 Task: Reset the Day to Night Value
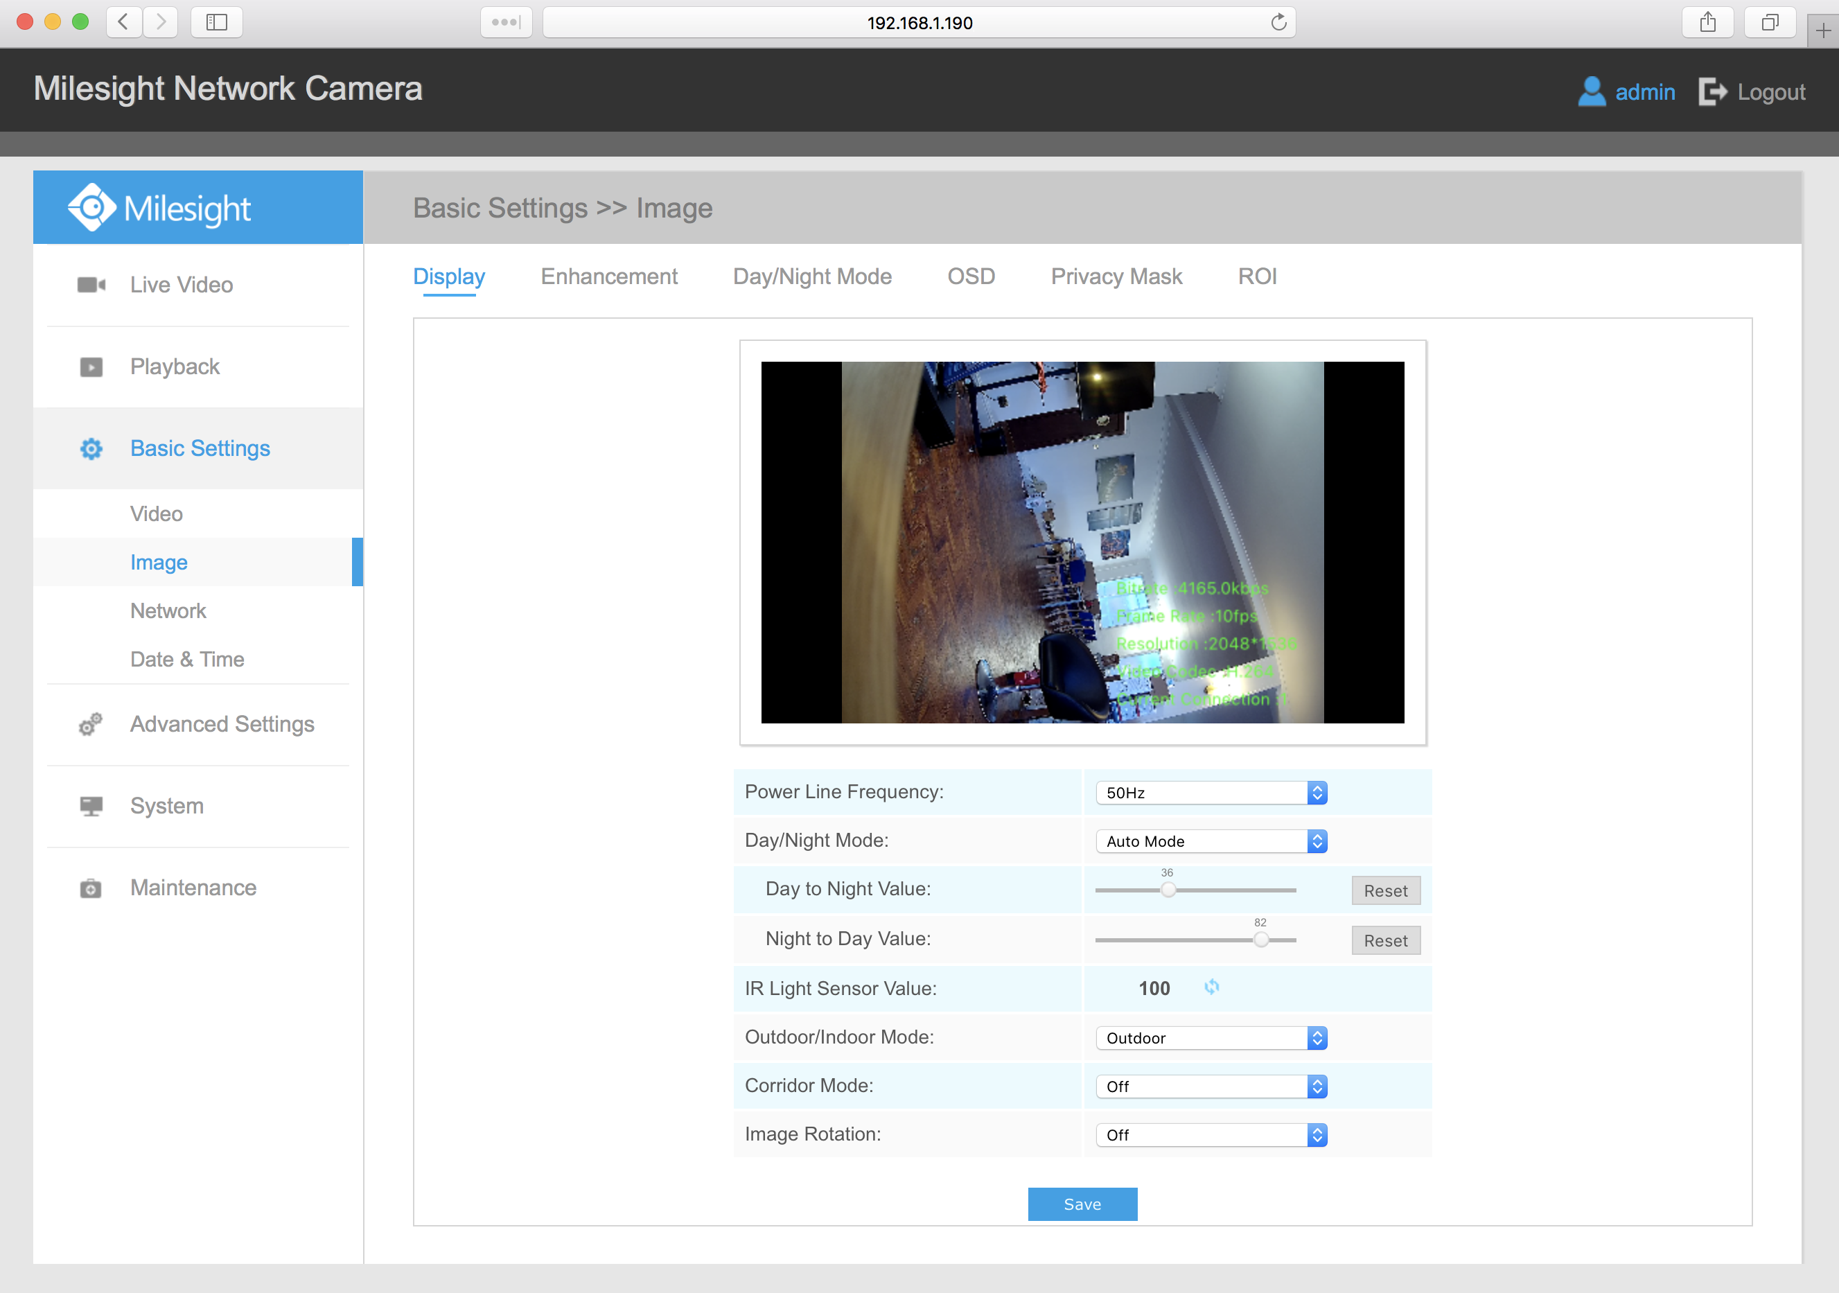[x=1386, y=890]
